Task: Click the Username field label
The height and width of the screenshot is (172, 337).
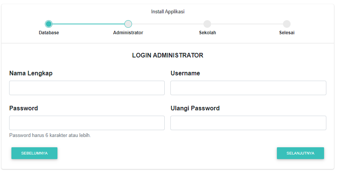Action: [x=185, y=73]
